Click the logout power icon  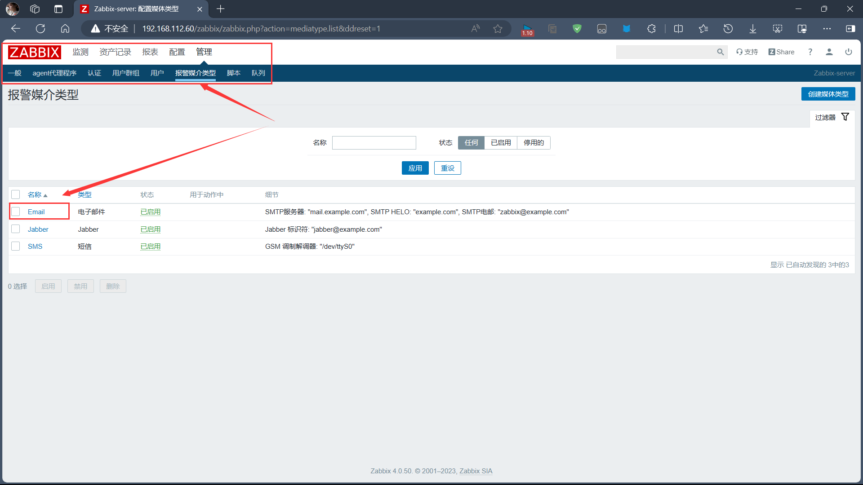849,52
